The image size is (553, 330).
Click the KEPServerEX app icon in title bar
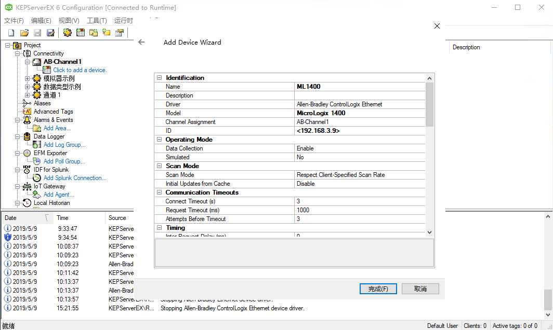point(9,7)
